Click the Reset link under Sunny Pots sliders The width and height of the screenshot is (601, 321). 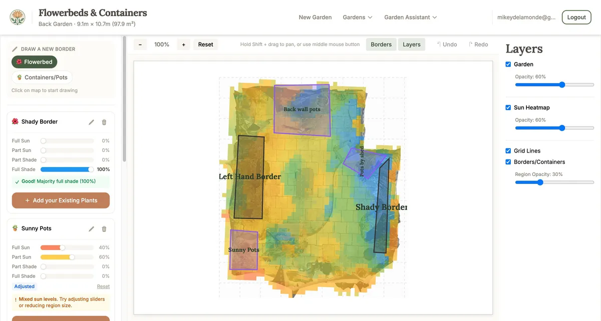[103, 286]
